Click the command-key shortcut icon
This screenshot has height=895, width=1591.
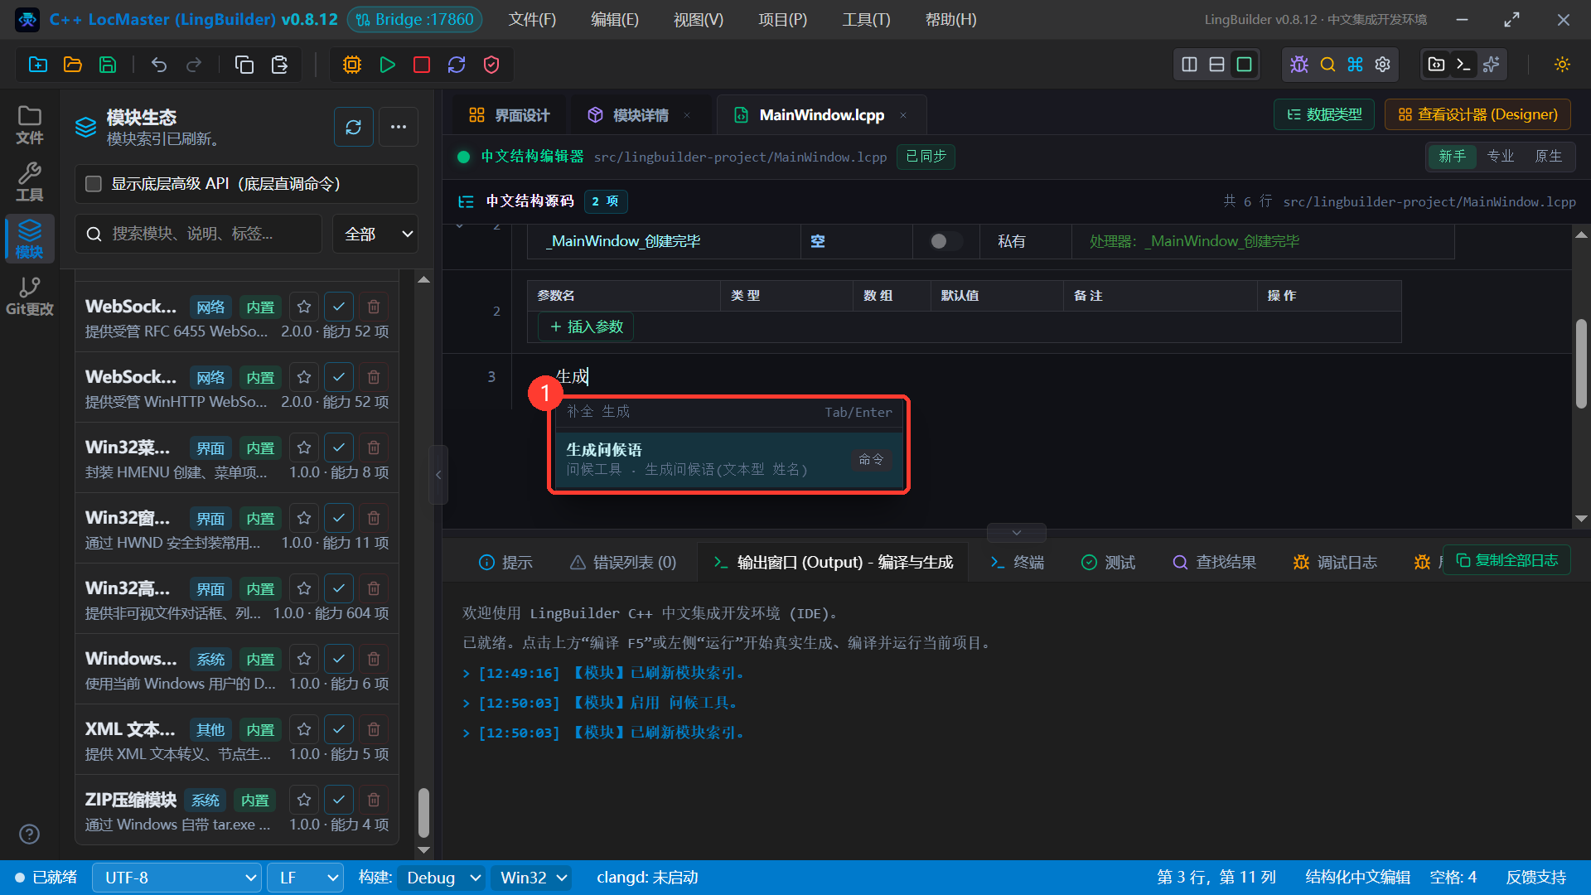point(1355,65)
